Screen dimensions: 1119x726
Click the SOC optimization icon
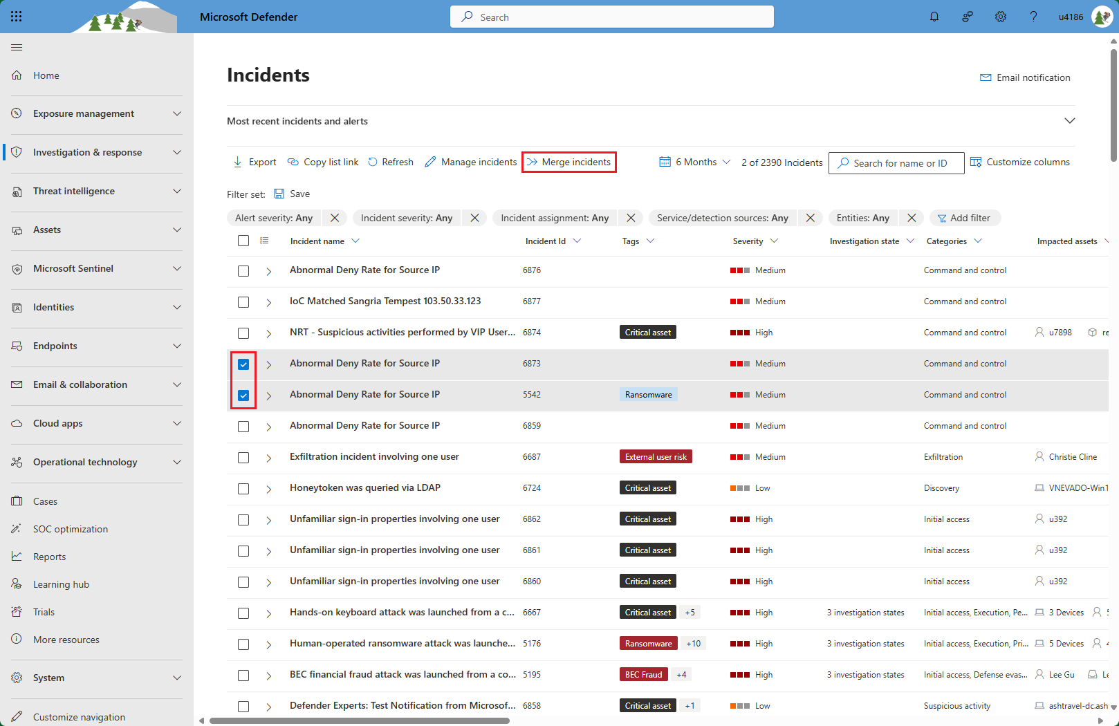[x=17, y=529]
